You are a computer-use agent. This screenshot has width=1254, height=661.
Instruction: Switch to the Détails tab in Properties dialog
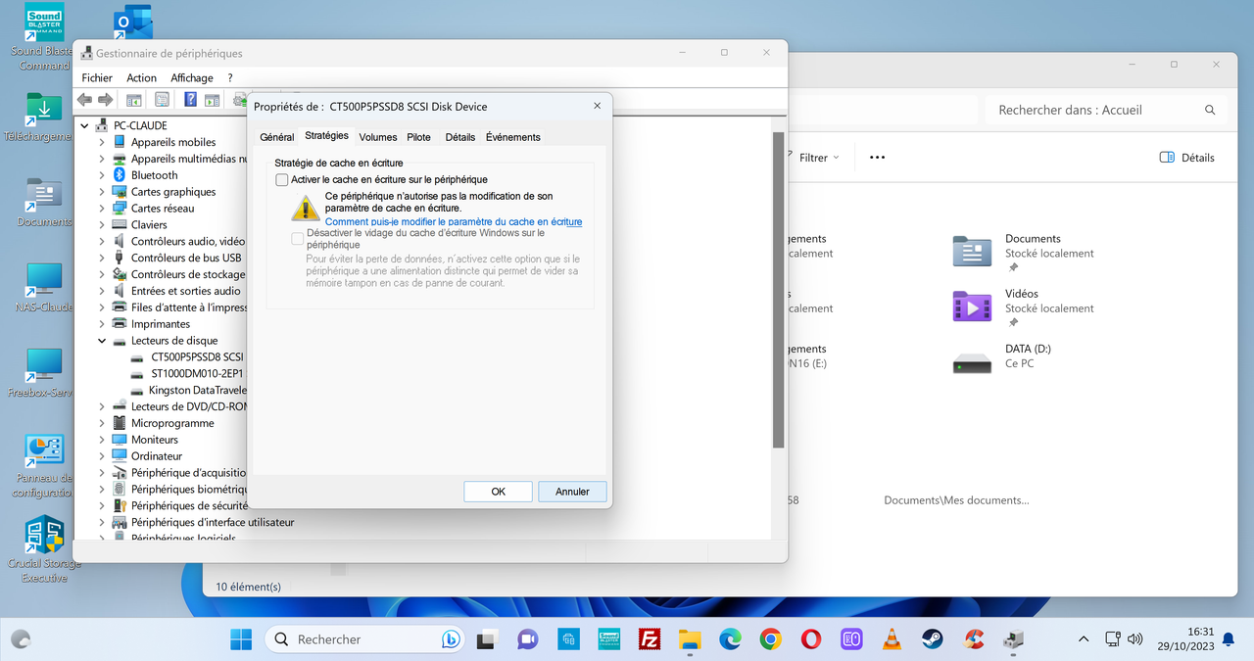coord(460,137)
